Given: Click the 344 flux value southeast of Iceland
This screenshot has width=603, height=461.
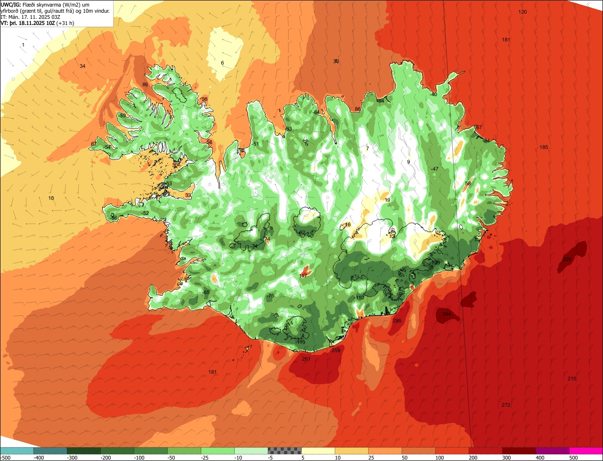Looking at the screenshot, I should [447, 314].
